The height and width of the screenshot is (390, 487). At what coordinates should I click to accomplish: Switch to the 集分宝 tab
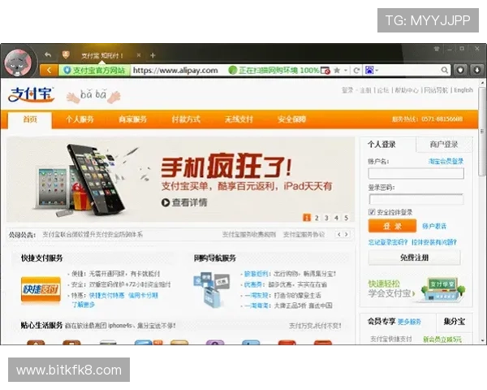click(x=454, y=321)
